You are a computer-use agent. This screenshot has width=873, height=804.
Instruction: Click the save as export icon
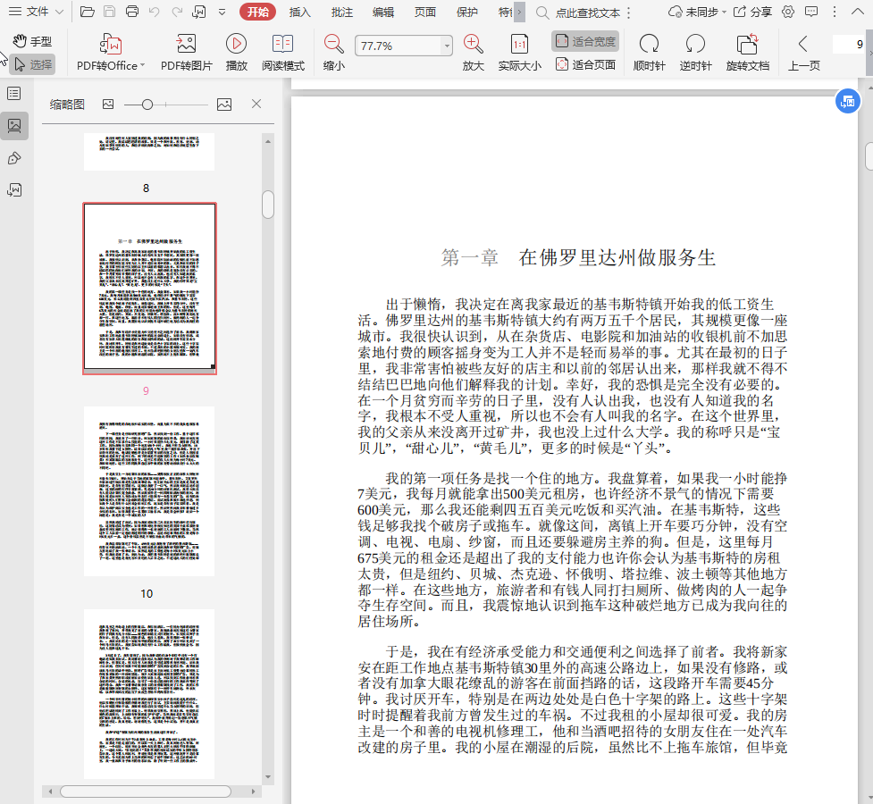point(198,12)
